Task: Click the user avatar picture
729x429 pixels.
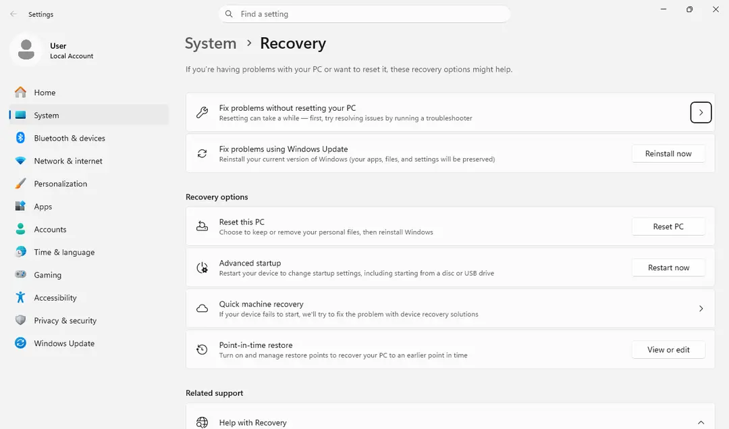Action: point(26,49)
